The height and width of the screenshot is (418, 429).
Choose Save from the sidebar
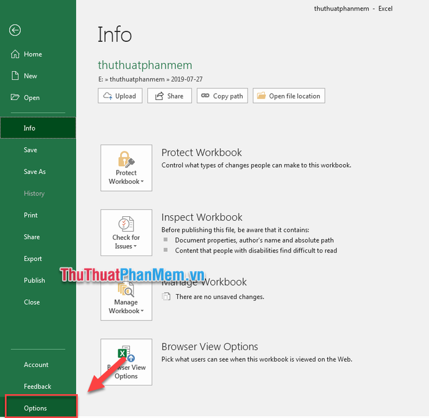click(38, 150)
